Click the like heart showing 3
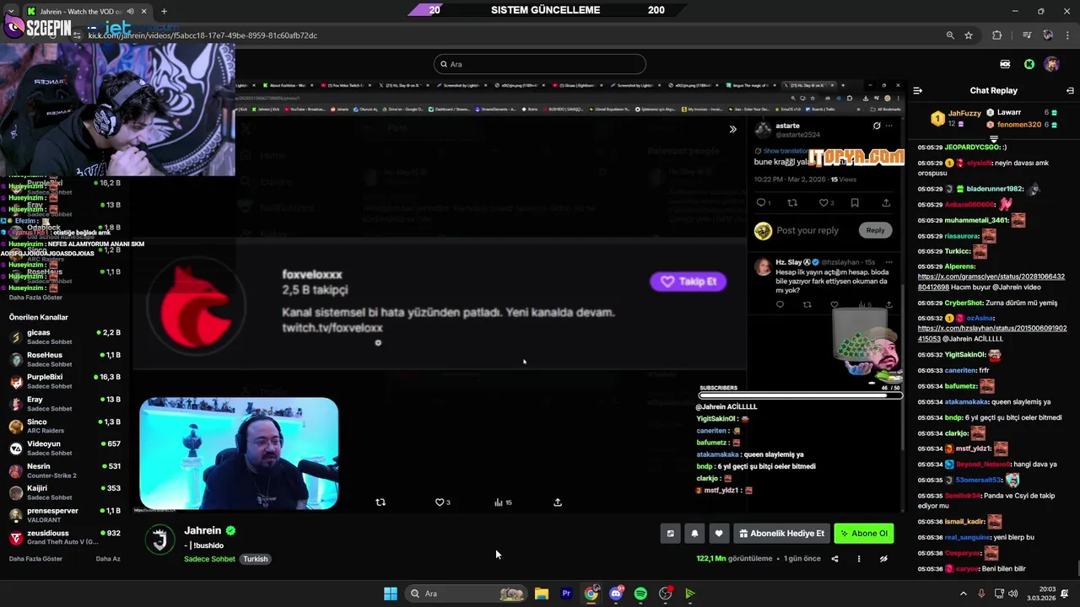This screenshot has height=607, width=1080. pyautogui.click(x=442, y=502)
